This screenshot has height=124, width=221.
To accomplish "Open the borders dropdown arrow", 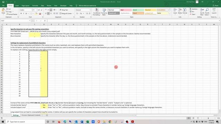I will (33, 13).
